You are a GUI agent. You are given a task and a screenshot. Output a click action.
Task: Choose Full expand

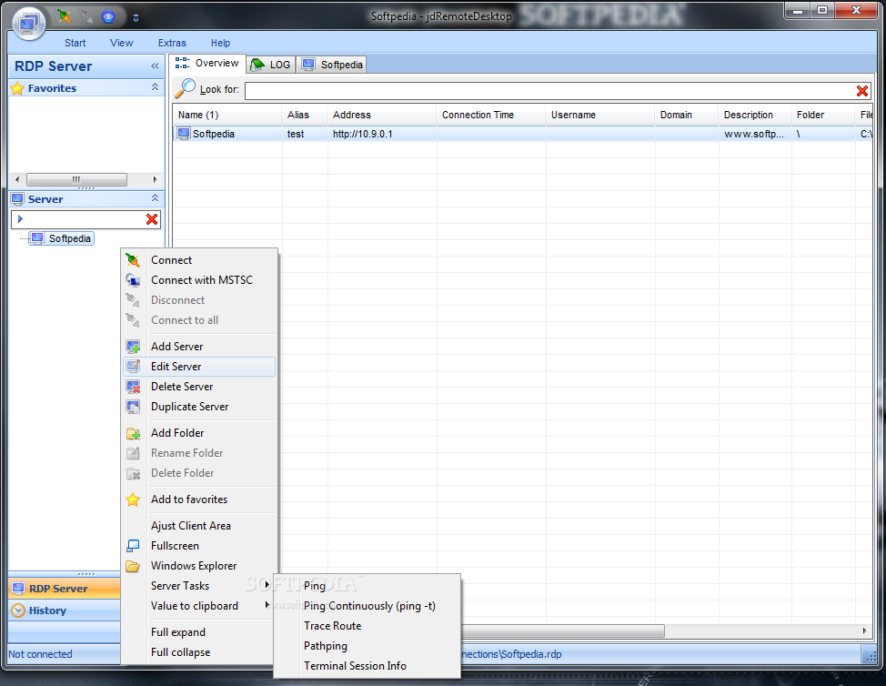click(199, 631)
